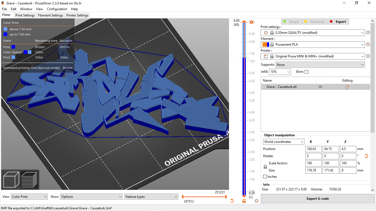Switch to Simple mode
Screen dimensions: 376x211
[x=291, y=22]
